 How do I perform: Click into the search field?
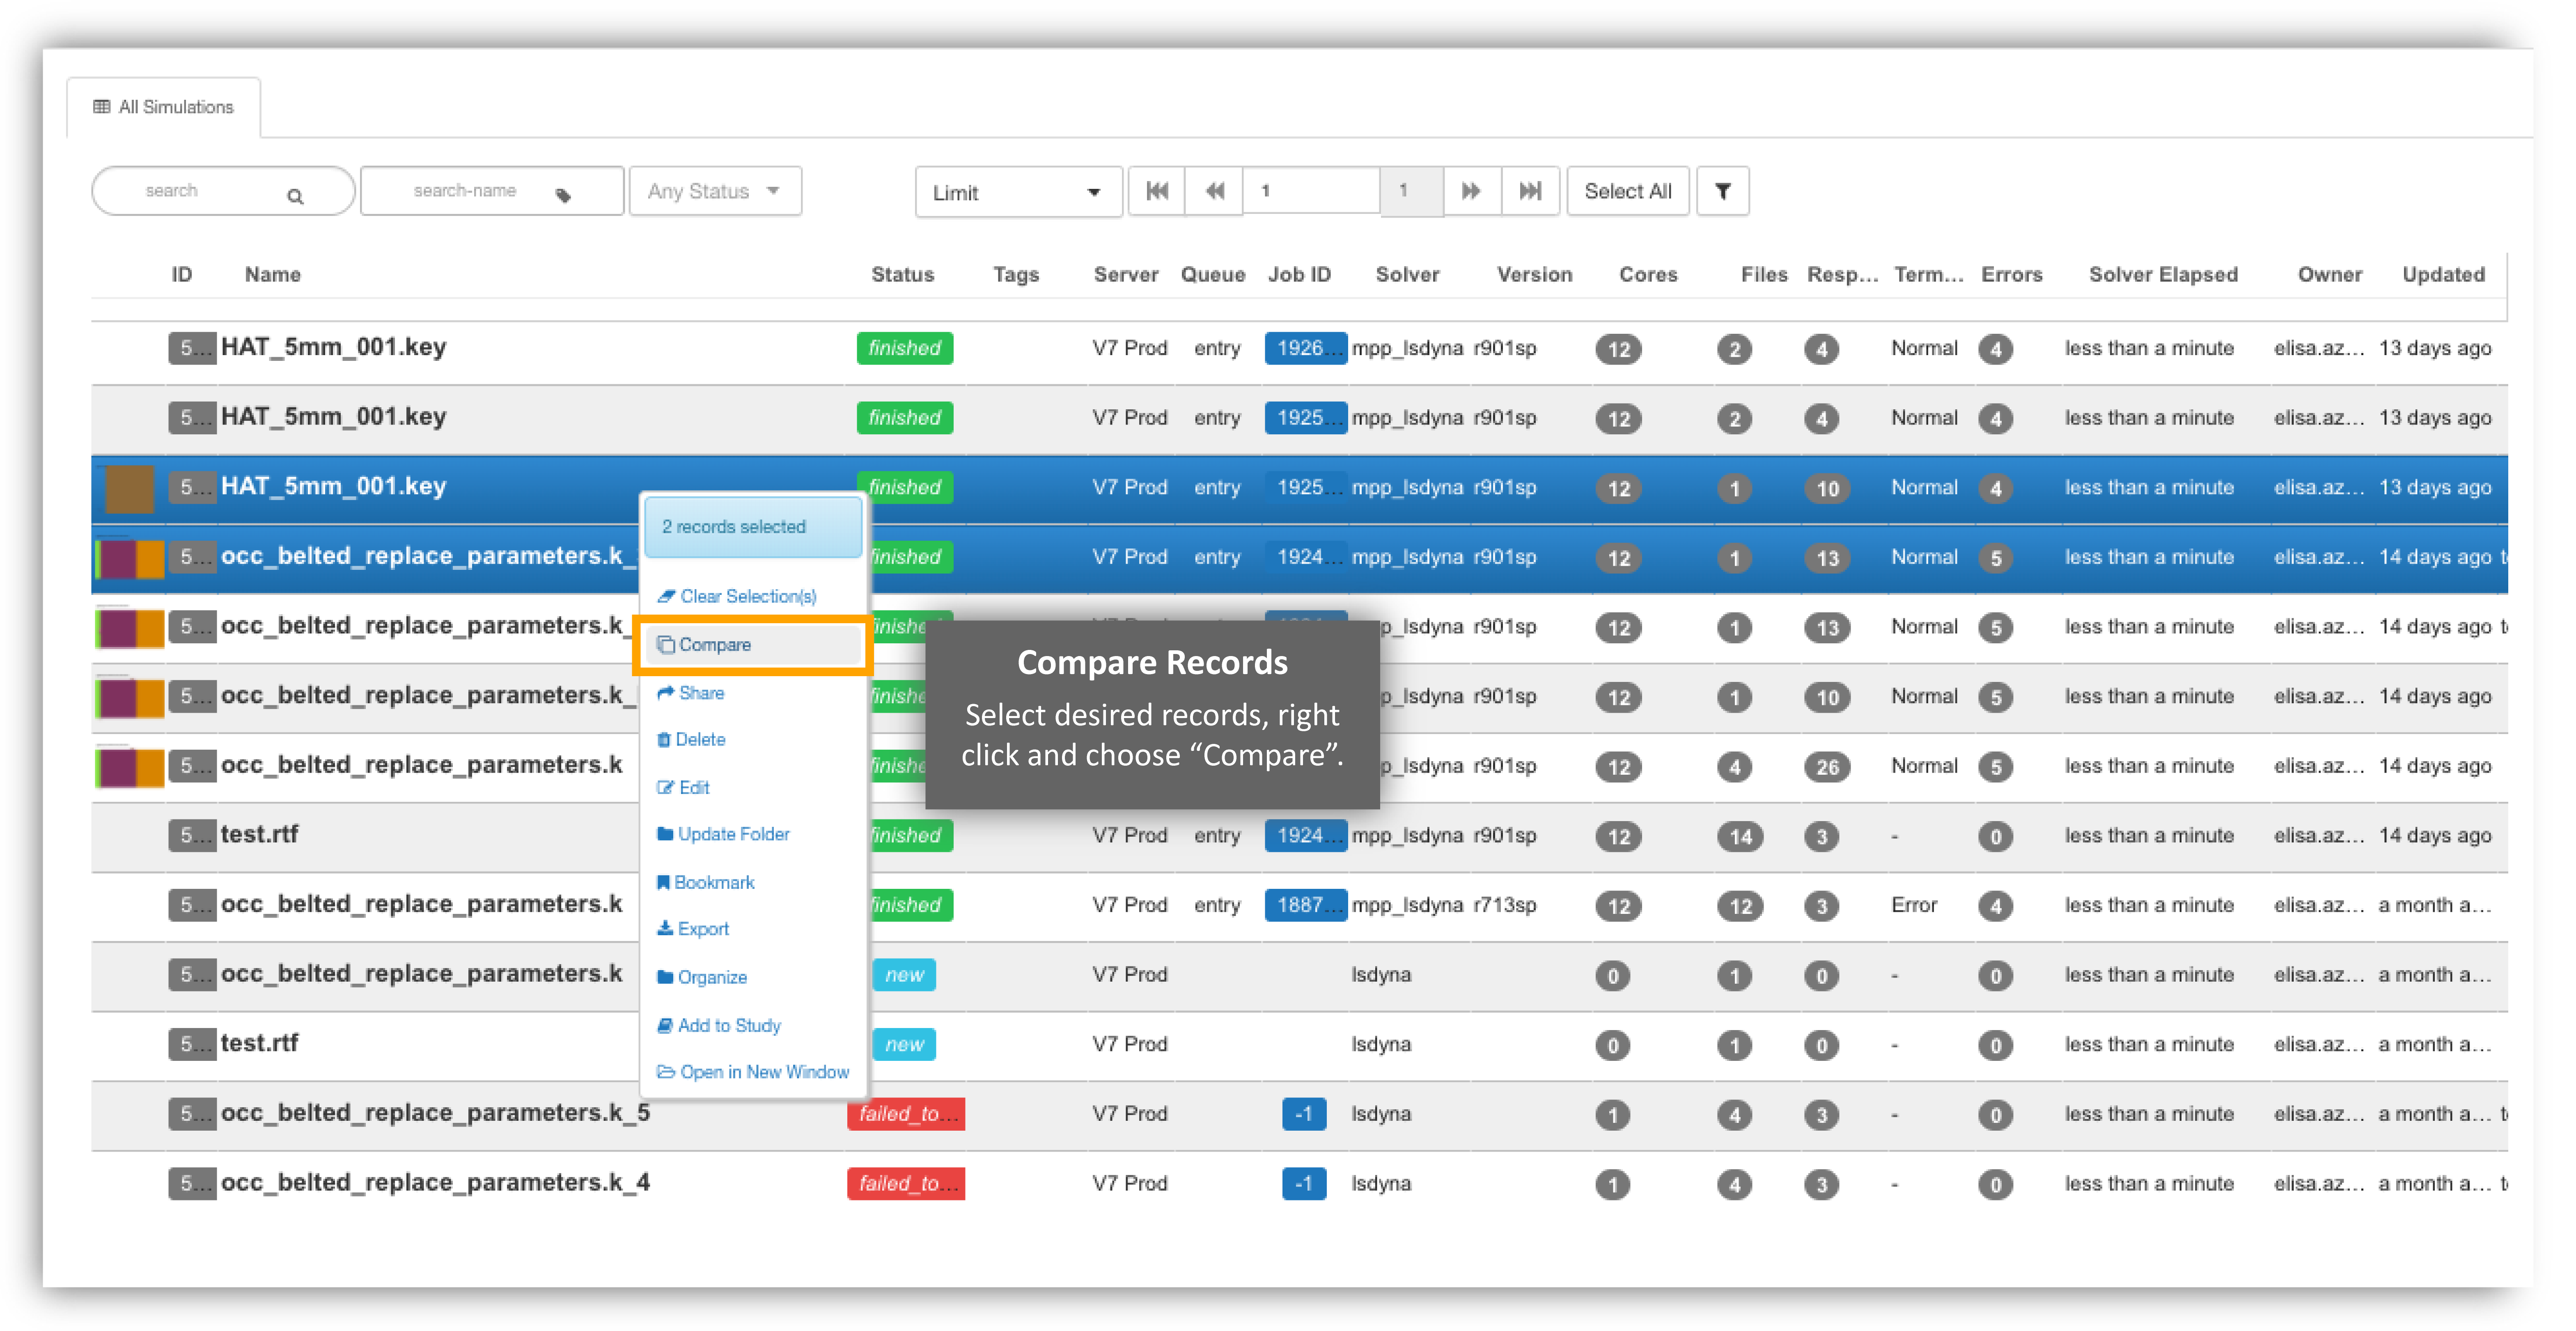point(222,191)
